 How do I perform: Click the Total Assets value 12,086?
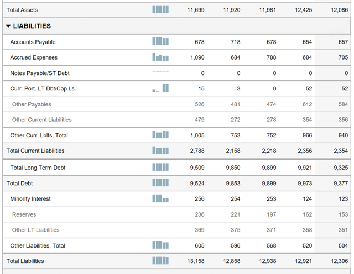[x=339, y=10]
